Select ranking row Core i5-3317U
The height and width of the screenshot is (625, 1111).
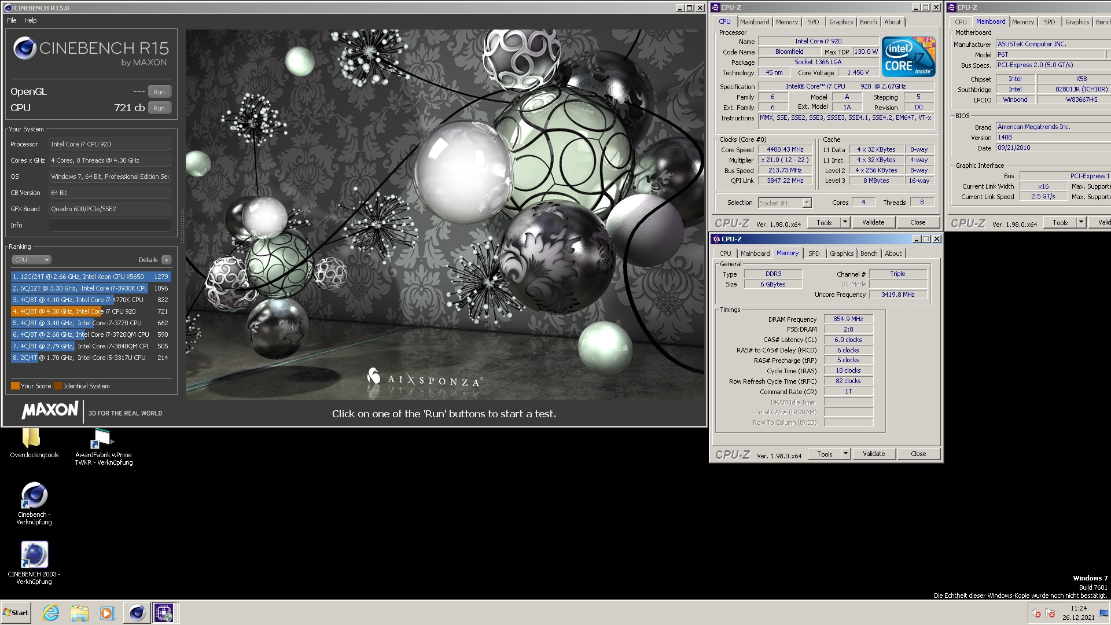tap(91, 358)
